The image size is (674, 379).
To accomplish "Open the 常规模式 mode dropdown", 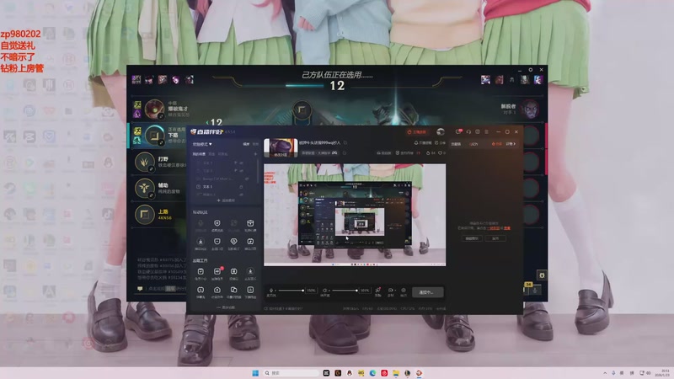I will (x=202, y=144).
